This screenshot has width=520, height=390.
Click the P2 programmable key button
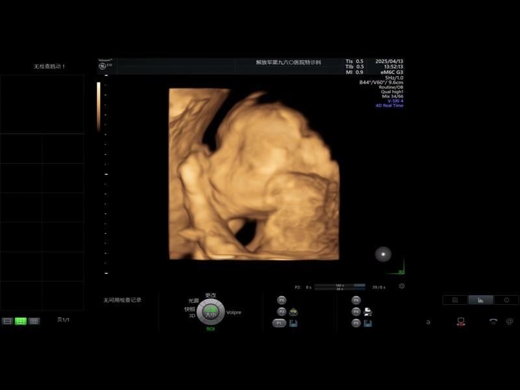[356, 323]
